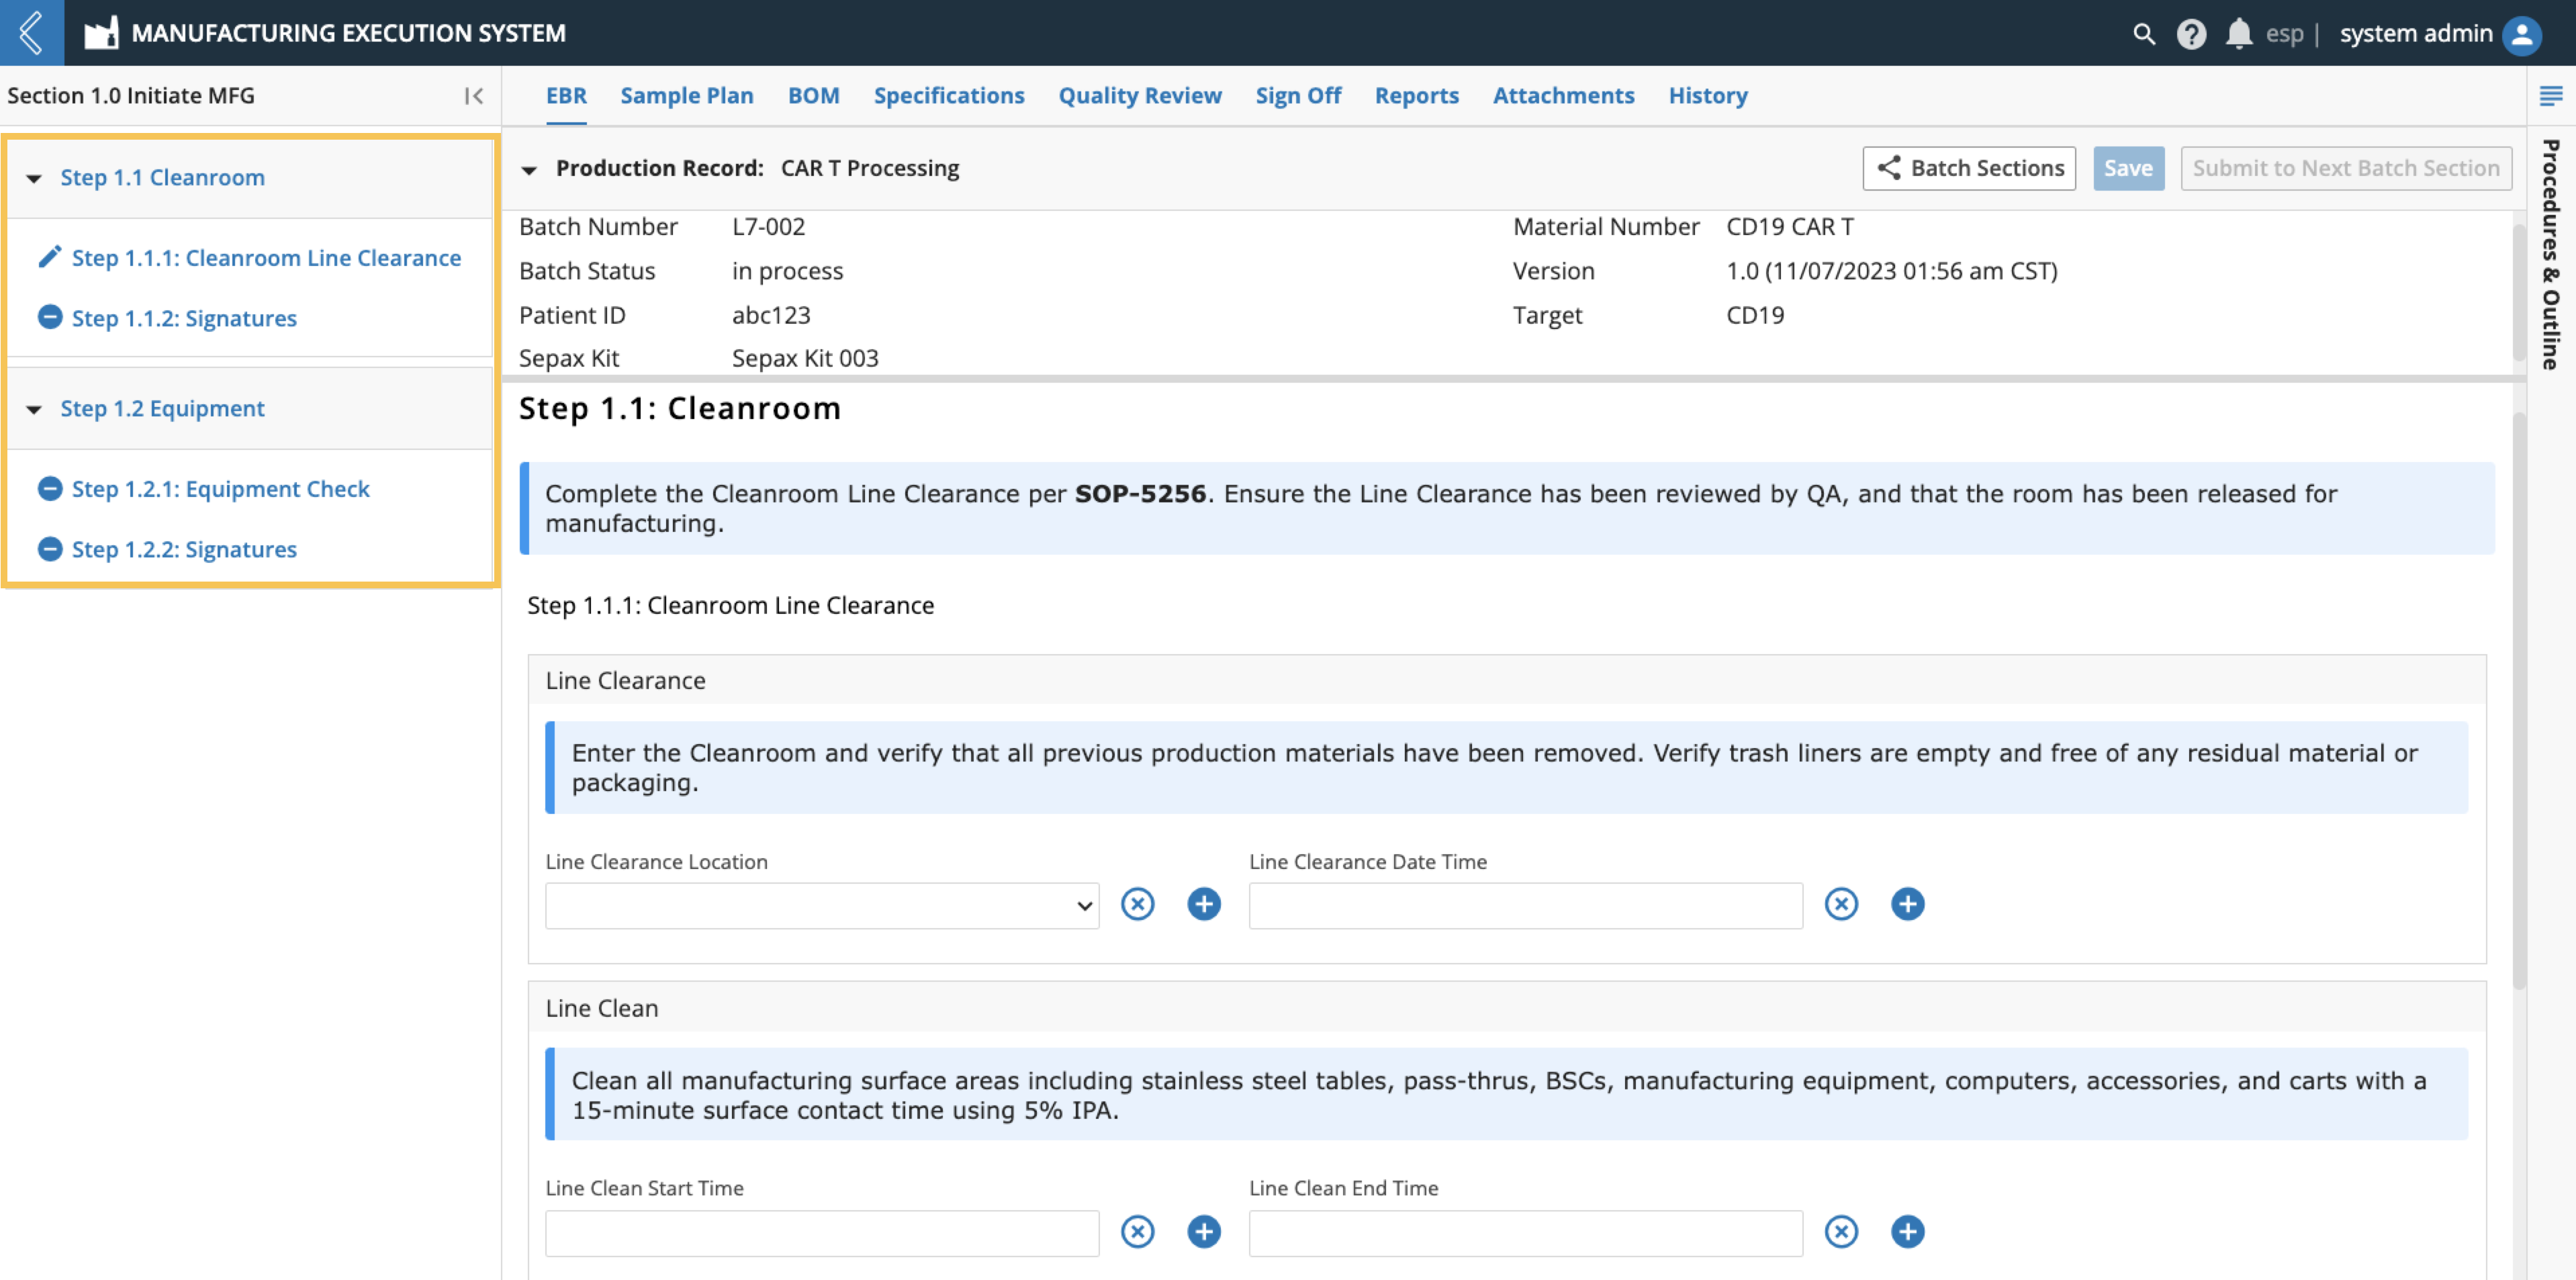
Task: Open Step 1.2.1: Equipment Check link
Action: 221,489
